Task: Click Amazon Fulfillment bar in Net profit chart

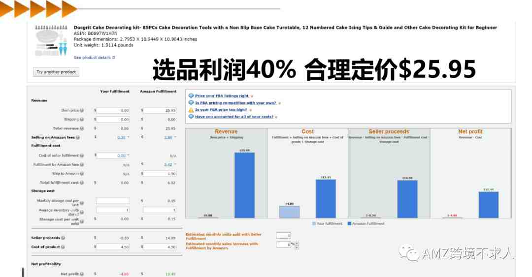Action: point(489,205)
